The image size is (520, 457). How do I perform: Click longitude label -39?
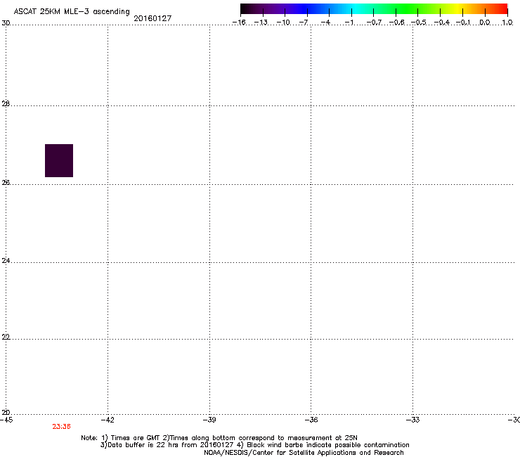coord(209,420)
